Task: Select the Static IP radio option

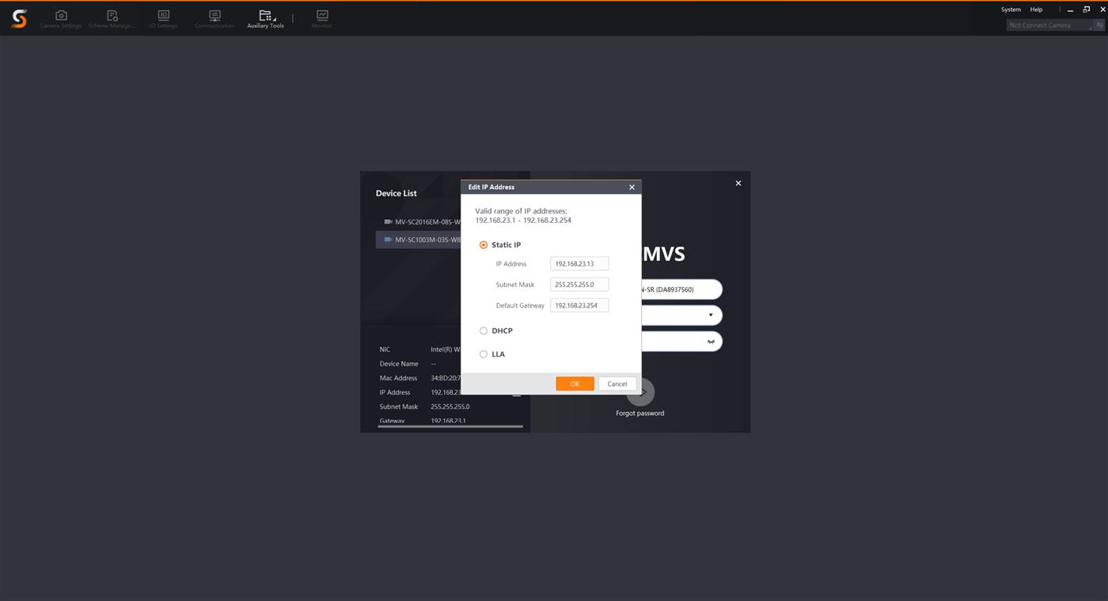Action: tap(484, 245)
